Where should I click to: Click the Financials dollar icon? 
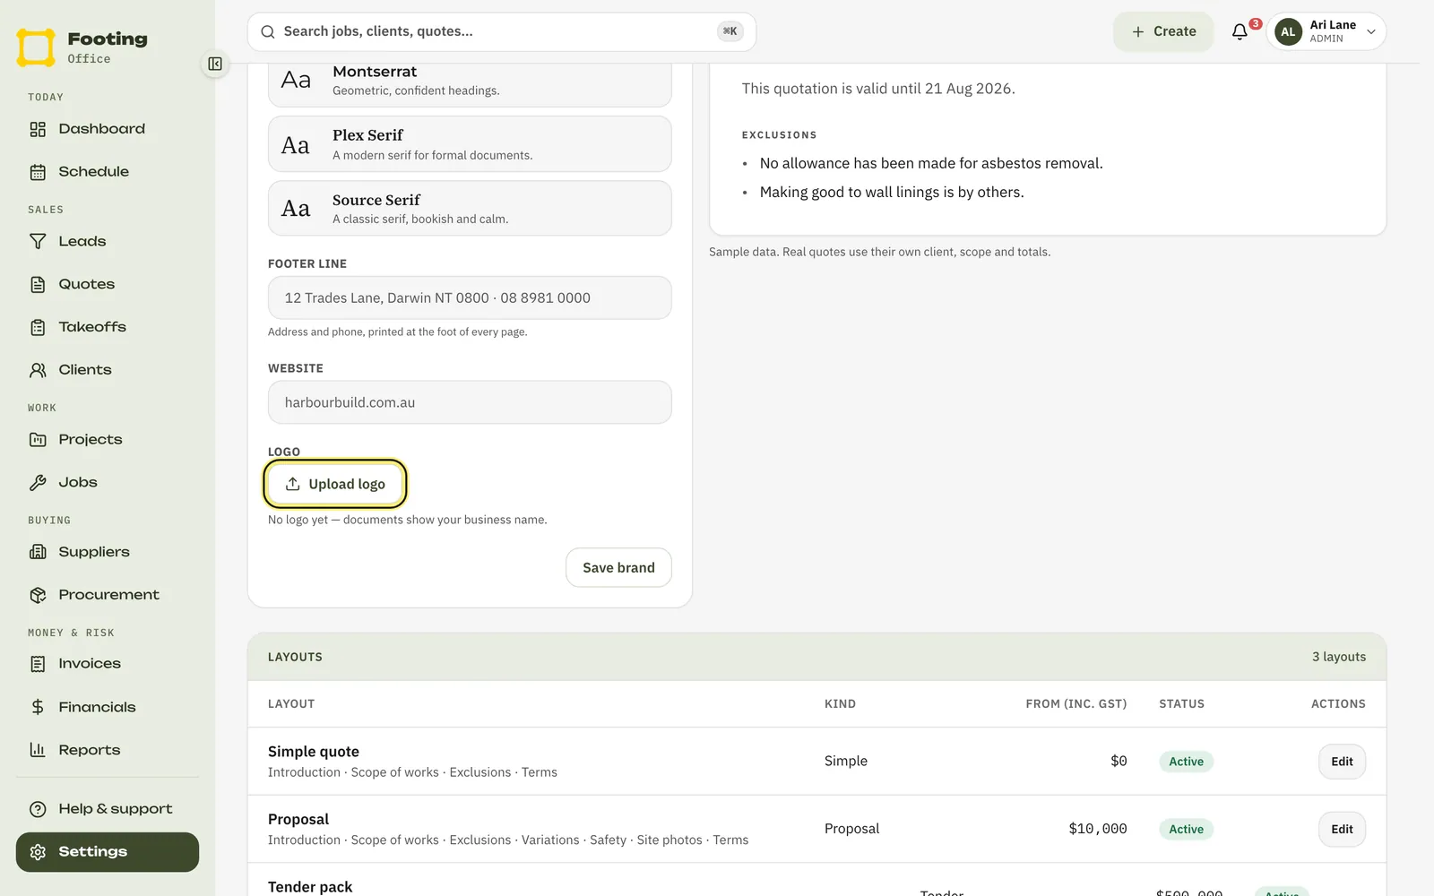[x=38, y=707]
